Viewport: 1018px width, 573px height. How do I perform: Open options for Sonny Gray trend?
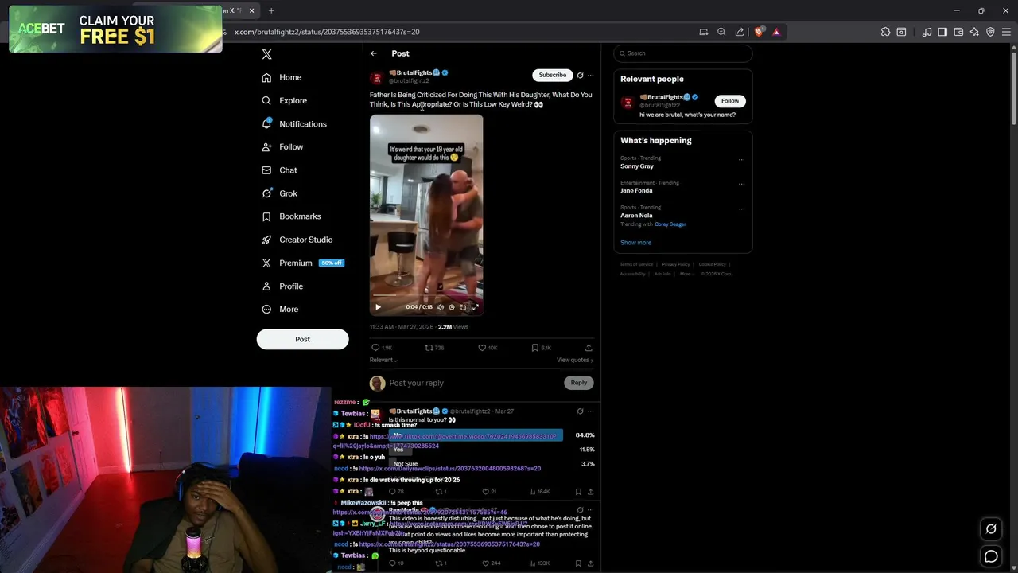[741, 159]
